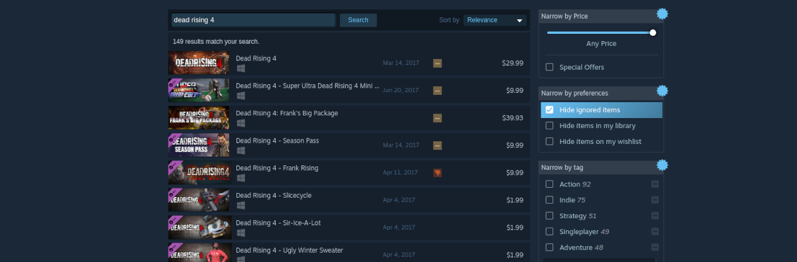Click the gear icon beside Narrow by preferences
Viewport: 797px width, 262px height.
pyautogui.click(x=662, y=91)
